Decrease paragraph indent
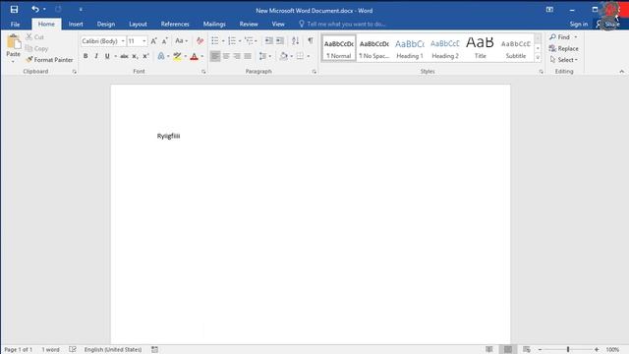 (x=268, y=40)
